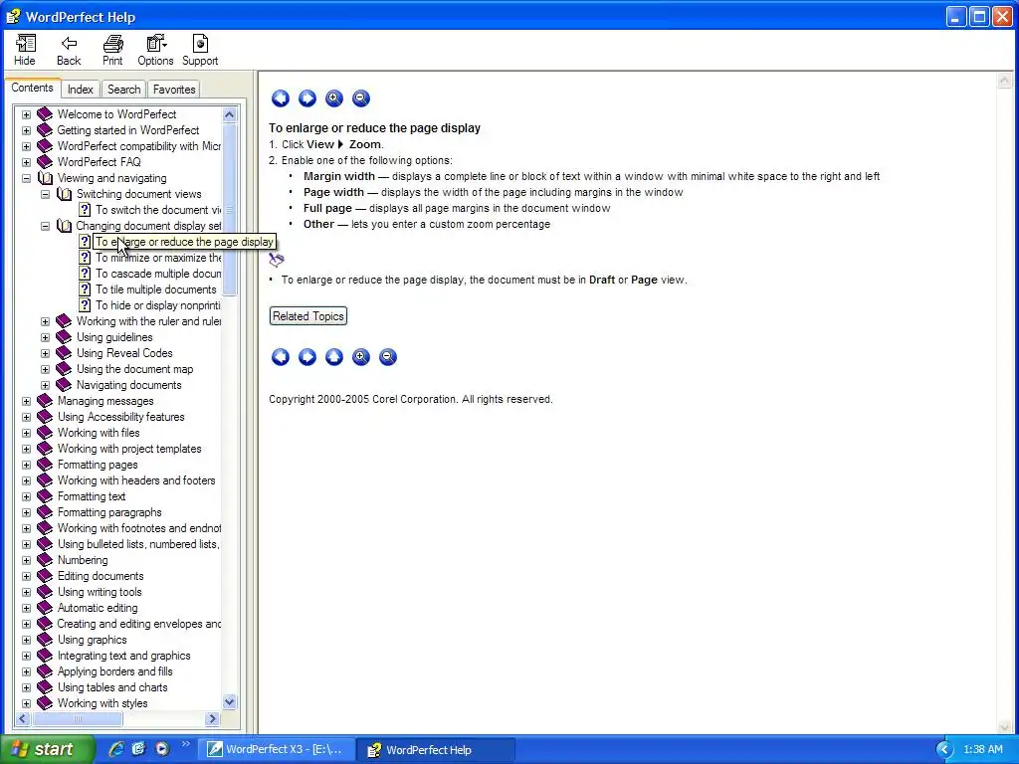This screenshot has height=764, width=1019.
Task: Open To hide or display nonprinting topic
Action: point(158,305)
